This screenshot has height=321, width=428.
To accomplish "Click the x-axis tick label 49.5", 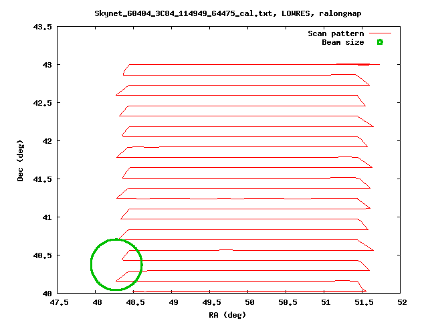I will [x=211, y=302].
